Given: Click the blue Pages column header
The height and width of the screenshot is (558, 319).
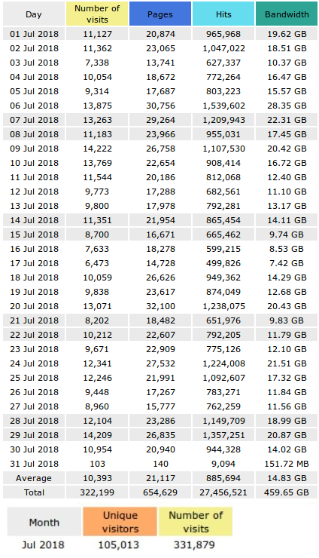Looking at the screenshot, I should 160,14.
